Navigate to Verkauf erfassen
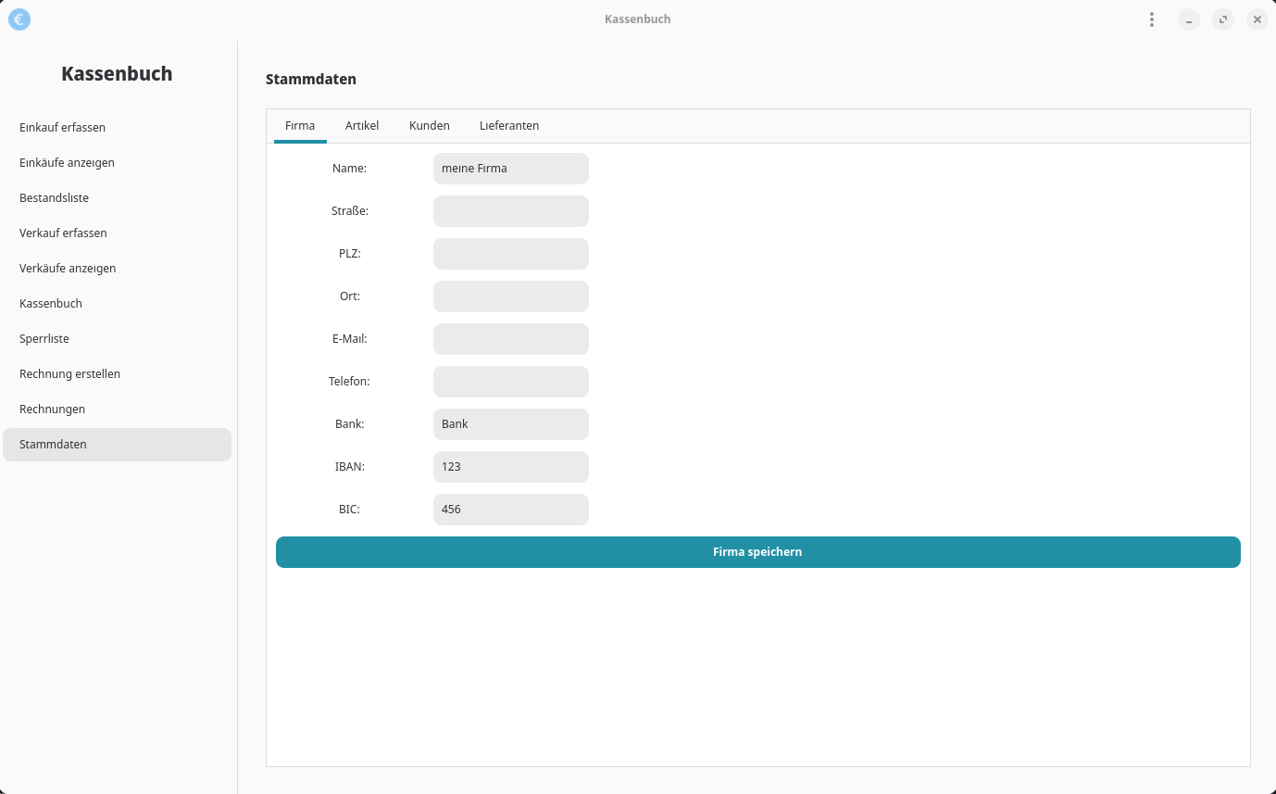This screenshot has width=1276, height=794. click(63, 233)
